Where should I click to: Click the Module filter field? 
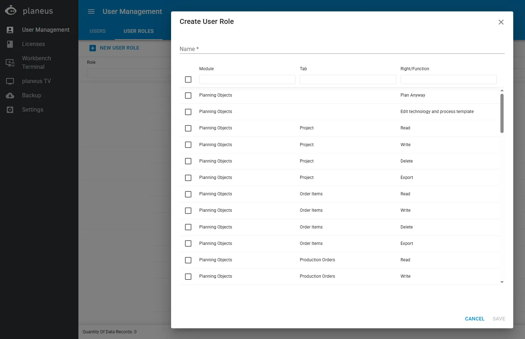click(247, 79)
